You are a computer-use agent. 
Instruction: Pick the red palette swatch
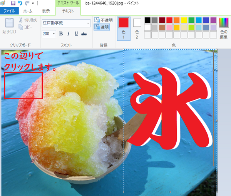point(169,20)
